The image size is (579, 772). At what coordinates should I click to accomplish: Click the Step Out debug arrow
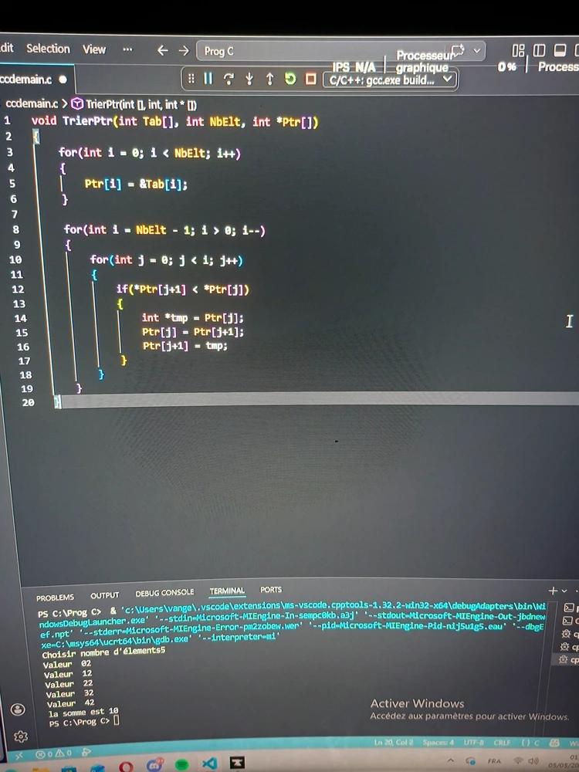pyautogui.click(x=269, y=79)
